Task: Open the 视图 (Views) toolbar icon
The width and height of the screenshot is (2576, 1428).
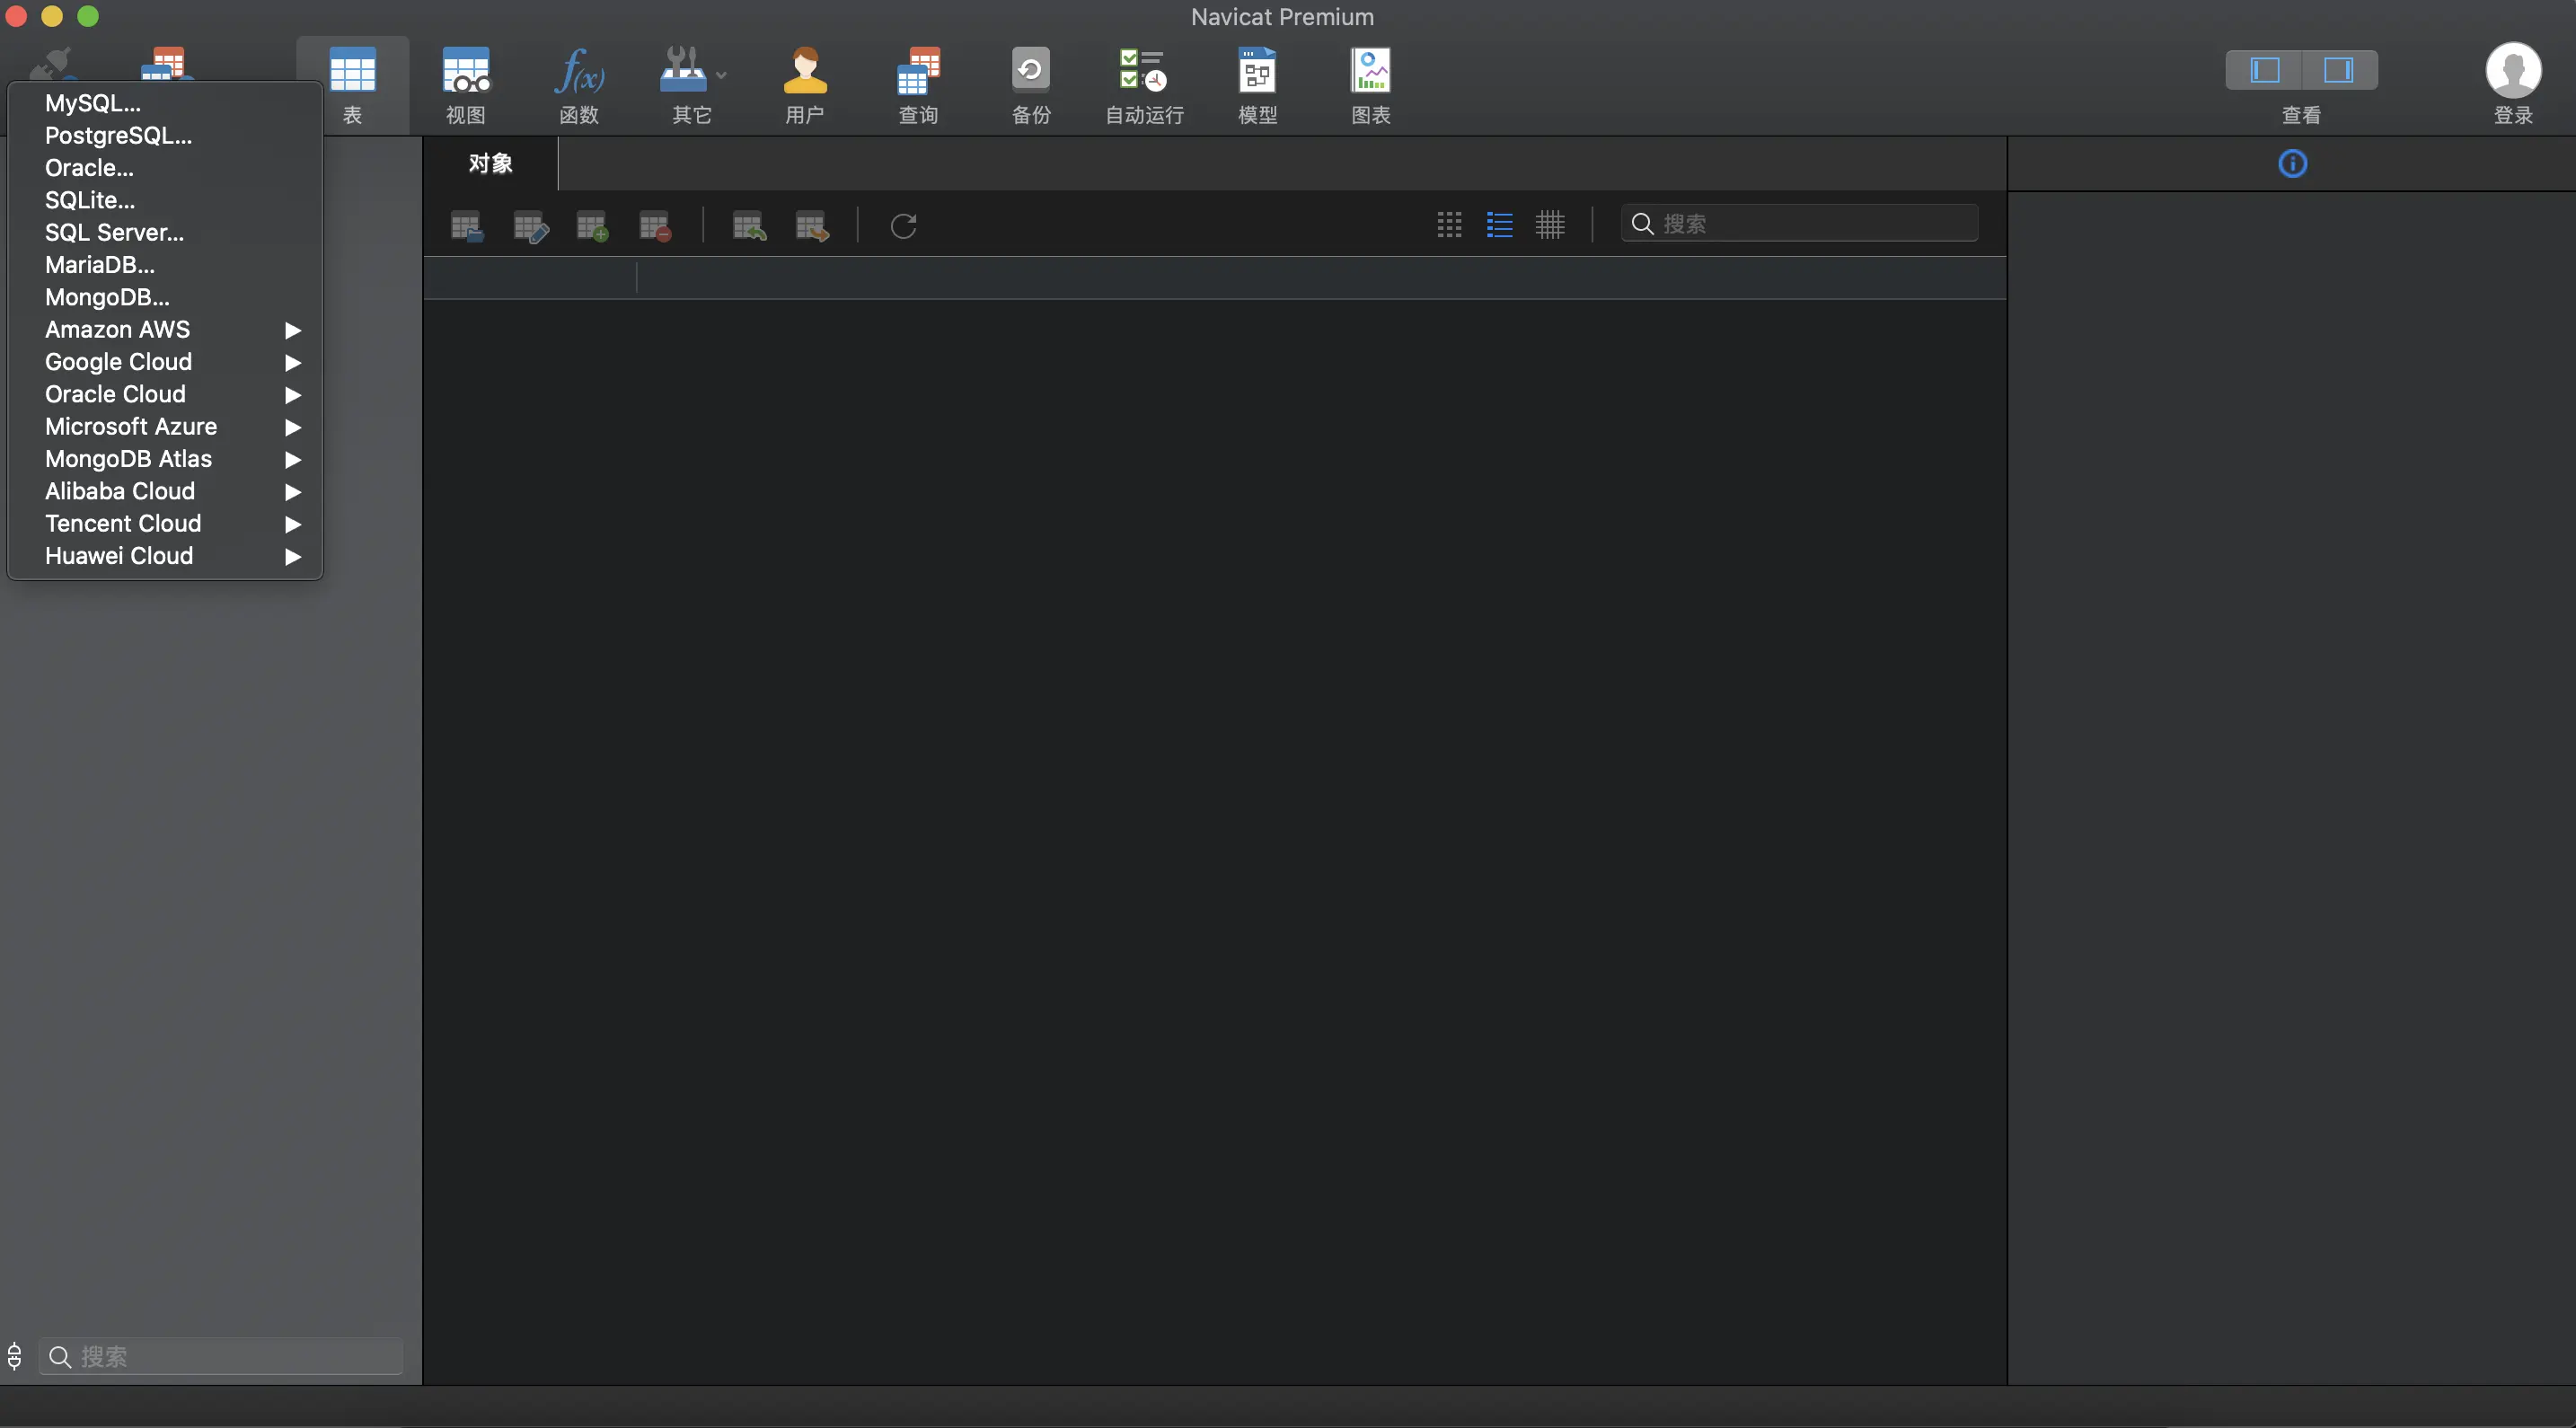Action: 465,72
